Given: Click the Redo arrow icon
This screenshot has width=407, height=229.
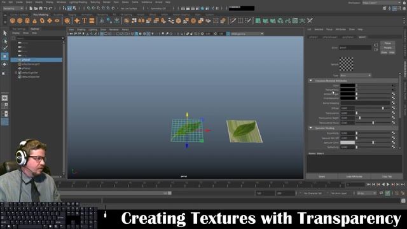Looking at the screenshot, I should coord(51,8).
